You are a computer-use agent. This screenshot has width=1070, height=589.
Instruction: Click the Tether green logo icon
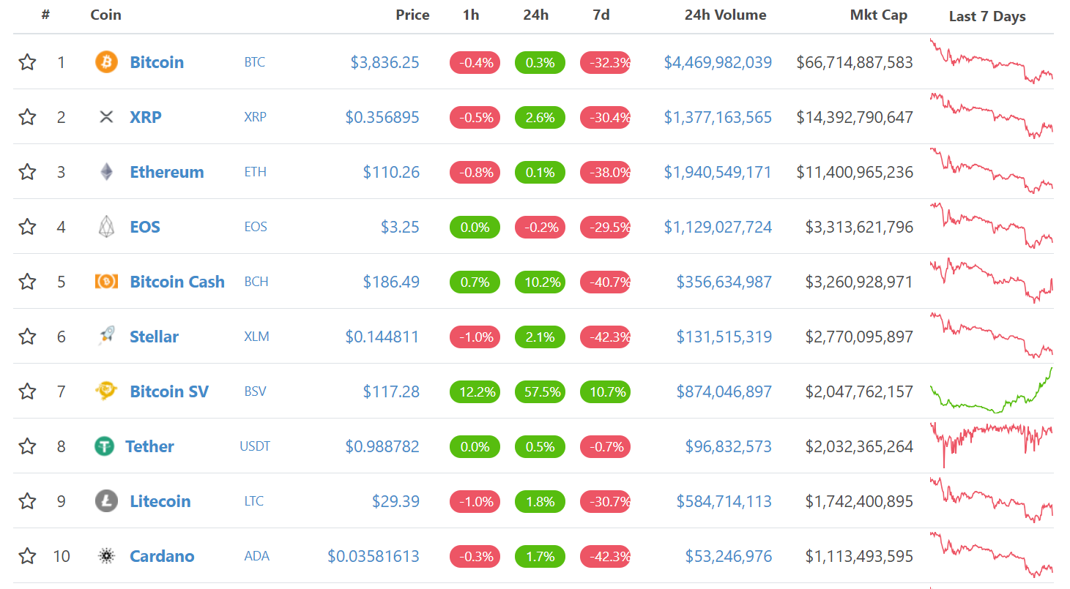[x=104, y=446]
